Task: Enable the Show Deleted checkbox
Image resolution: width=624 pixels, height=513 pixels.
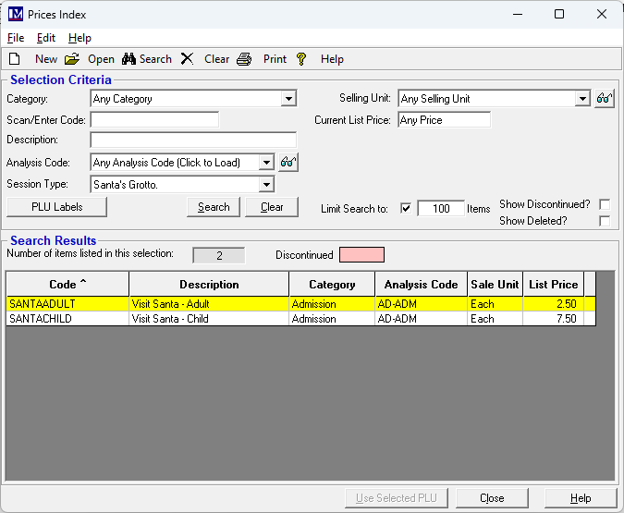Action: [604, 221]
